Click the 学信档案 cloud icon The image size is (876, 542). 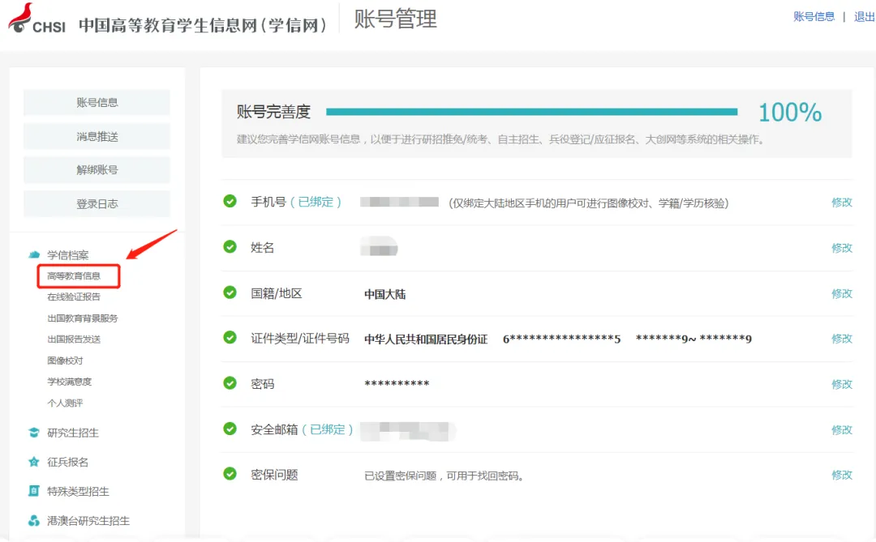[33, 254]
